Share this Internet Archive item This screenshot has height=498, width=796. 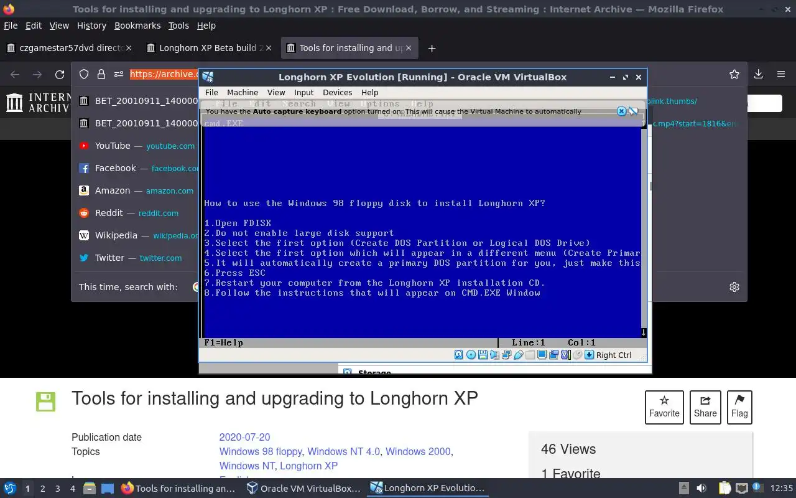click(705, 407)
